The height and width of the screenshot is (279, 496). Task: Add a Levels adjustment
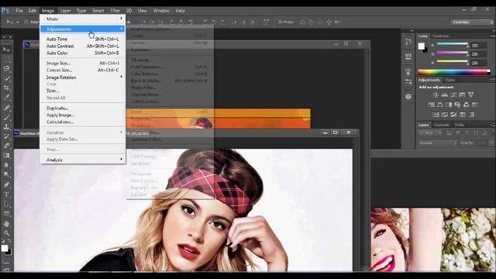click(444, 95)
